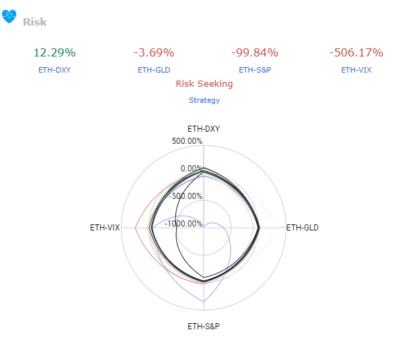Click the 12.29% value
This screenshot has width=400, height=340.
54,52
